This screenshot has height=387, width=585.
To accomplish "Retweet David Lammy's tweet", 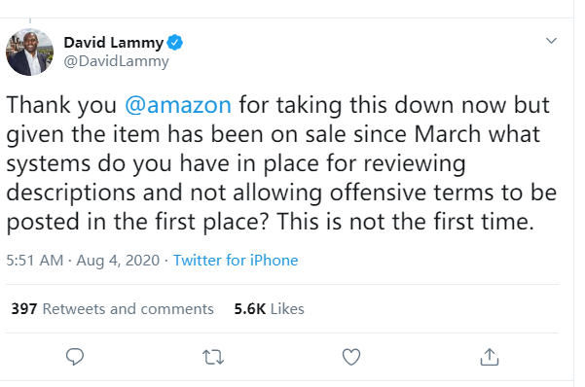I will pos(213,357).
